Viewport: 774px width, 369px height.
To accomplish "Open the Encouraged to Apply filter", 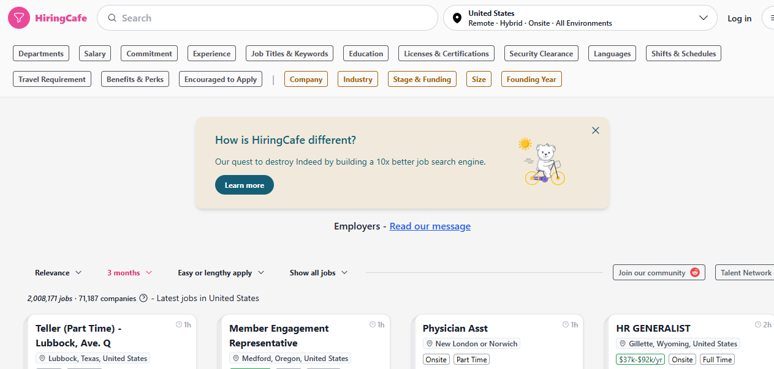I will [x=221, y=80].
